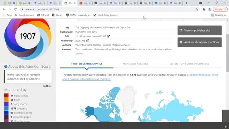Open the 99 Facebook pages mentions
229x129 pixels.
pyautogui.click(x=21, y=113)
